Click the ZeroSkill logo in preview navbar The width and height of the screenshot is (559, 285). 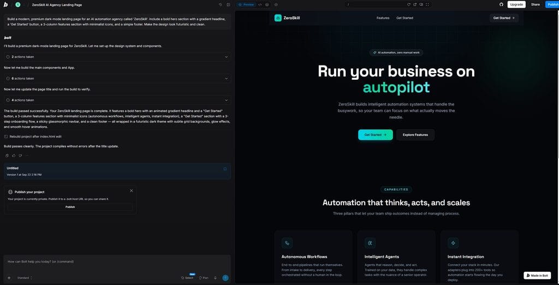287,18
